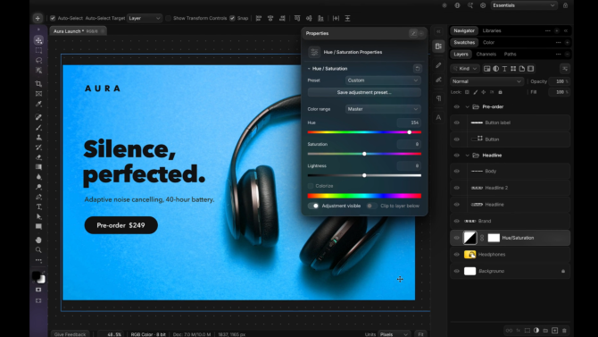Viewport: 598px width, 337px height.
Task: Toggle the Snap checkbox
Action: coord(232,19)
